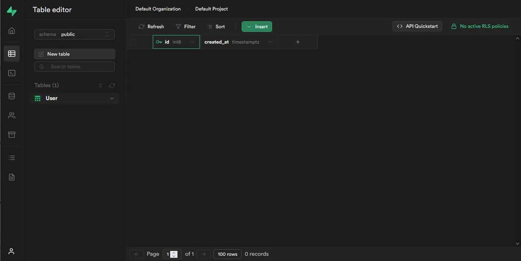521x261 pixels.
Task: Click the created_at column header name
Action: 217,42
